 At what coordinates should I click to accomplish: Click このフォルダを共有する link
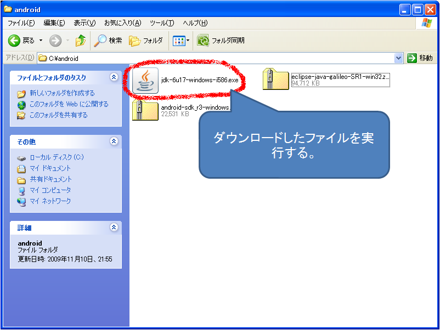pos(59,115)
